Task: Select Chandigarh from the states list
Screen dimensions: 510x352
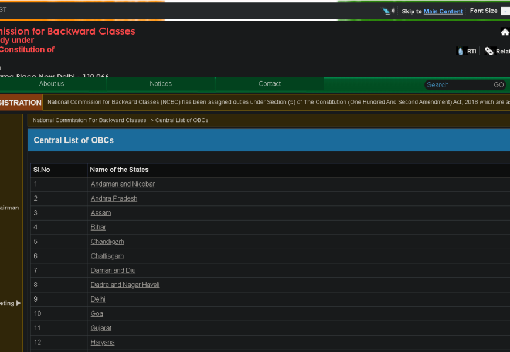Action: click(107, 242)
